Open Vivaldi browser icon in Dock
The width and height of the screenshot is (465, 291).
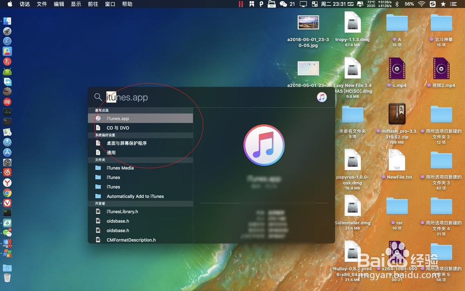pyautogui.click(x=7, y=203)
